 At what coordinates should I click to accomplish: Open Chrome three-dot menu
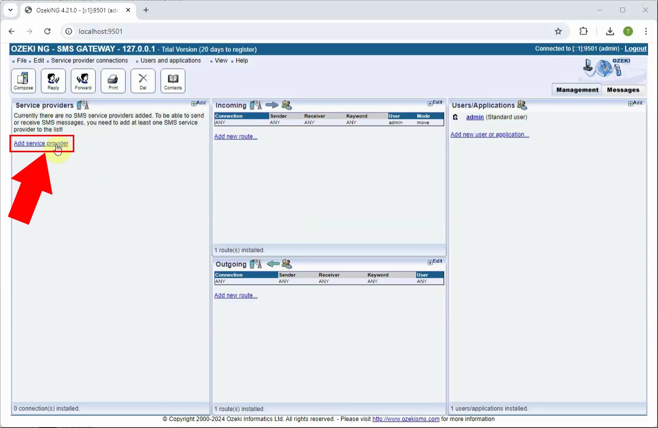coord(646,31)
